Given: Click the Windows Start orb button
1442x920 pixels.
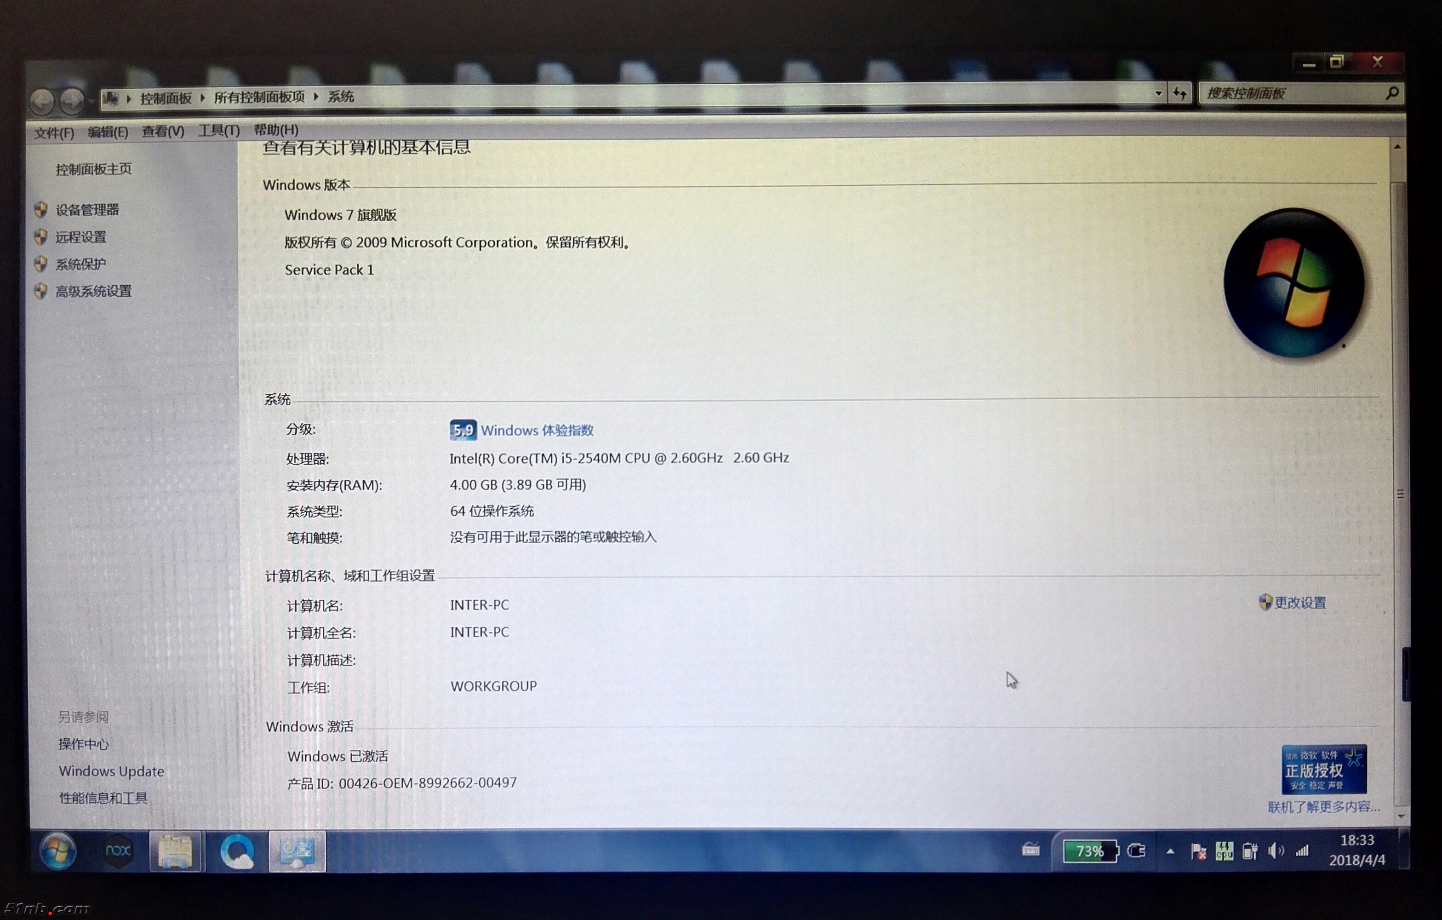Looking at the screenshot, I should pyautogui.click(x=58, y=851).
